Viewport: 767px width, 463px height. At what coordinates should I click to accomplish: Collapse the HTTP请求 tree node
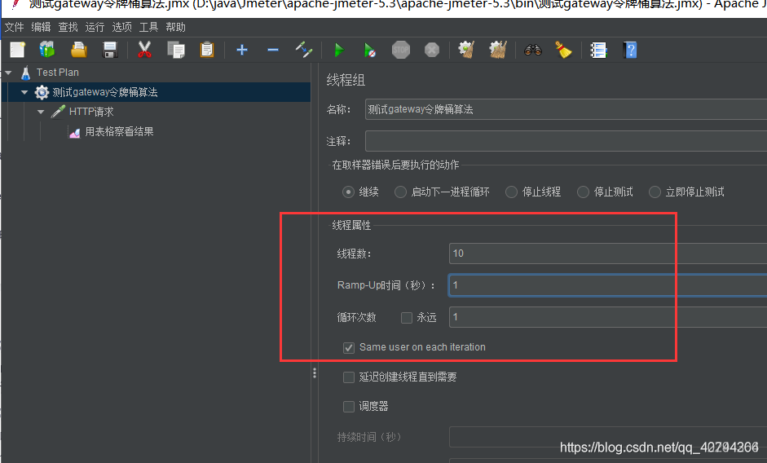point(41,112)
